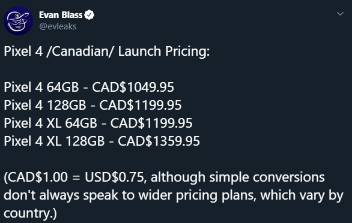Viewport: 352px width, 223px height.
Task: Open Evan Blass profile avatar
Action: [19, 20]
